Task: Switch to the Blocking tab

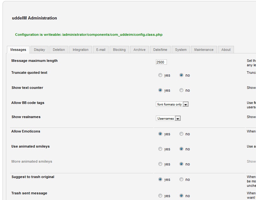Action: tap(119, 50)
